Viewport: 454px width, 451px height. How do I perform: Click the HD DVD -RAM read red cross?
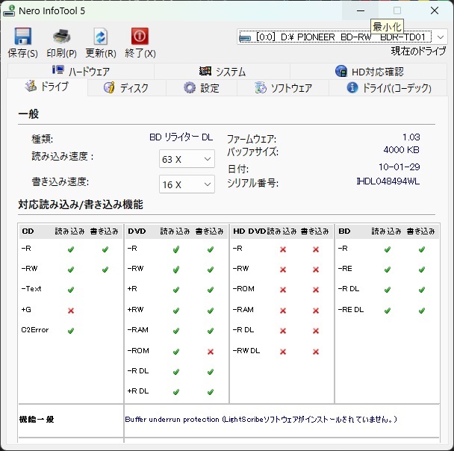283,311
